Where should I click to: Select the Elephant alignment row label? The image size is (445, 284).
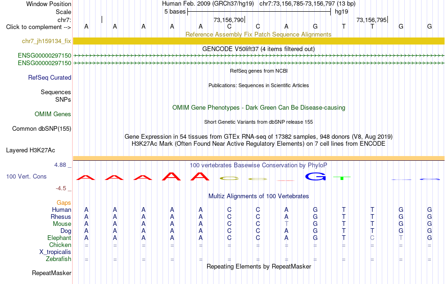pos(59,238)
